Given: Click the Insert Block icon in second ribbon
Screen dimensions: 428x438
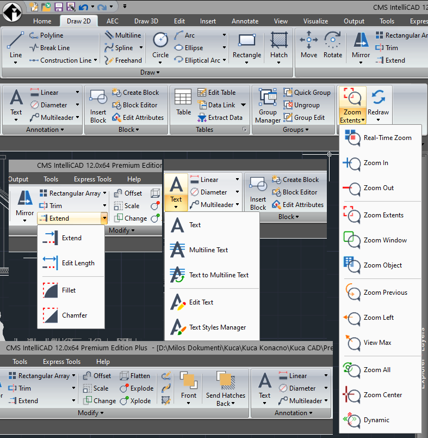Looking at the screenshot, I should click(98, 106).
